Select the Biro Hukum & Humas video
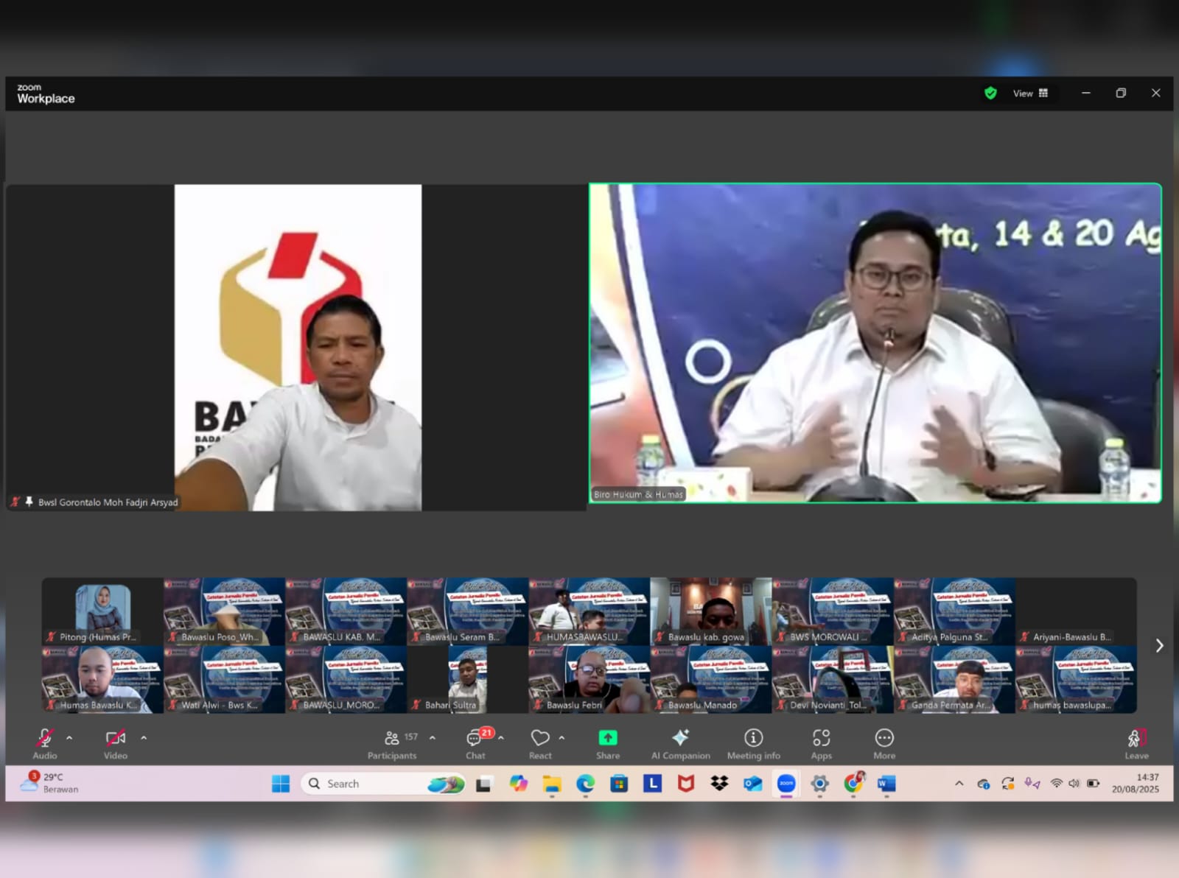The height and width of the screenshot is (878, 1179). click(875, 343)
